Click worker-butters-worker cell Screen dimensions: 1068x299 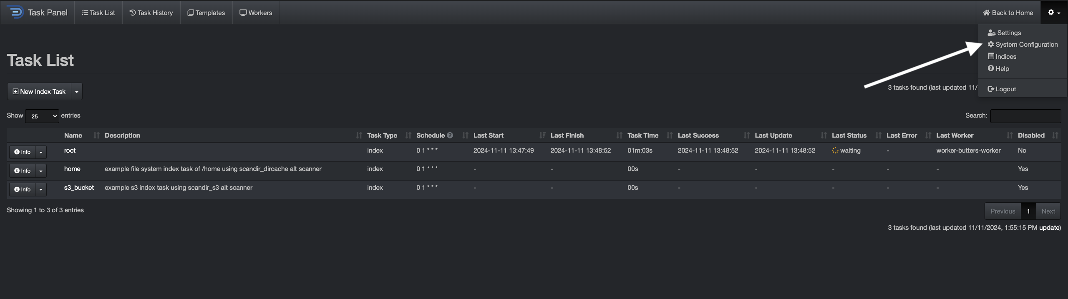(968, 151)
